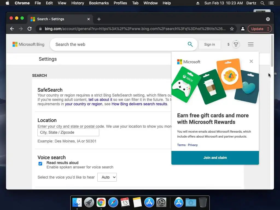Open the Help menu
Viewport: 280px width, 210px height.
click(x=167, y=3)
